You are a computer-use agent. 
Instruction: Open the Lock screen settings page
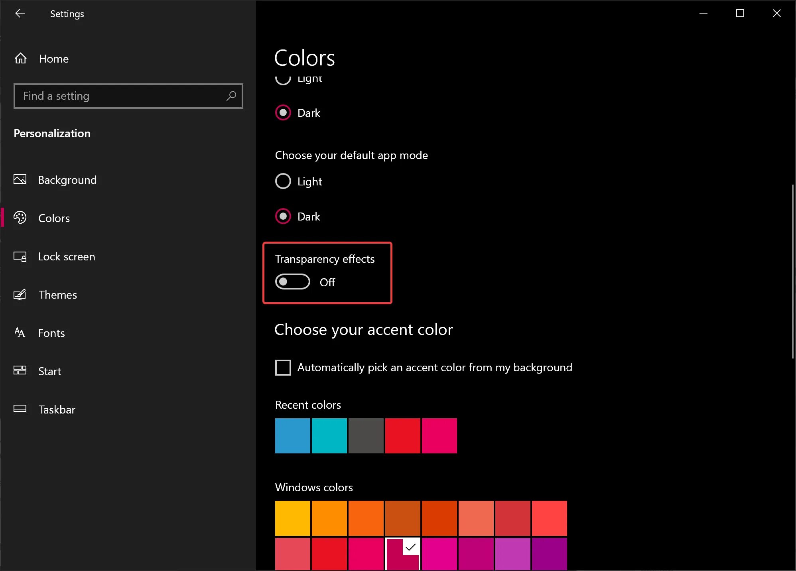[67, 256]
